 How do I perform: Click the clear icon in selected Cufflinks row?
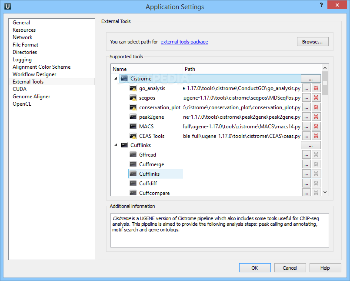click(316, 174)
